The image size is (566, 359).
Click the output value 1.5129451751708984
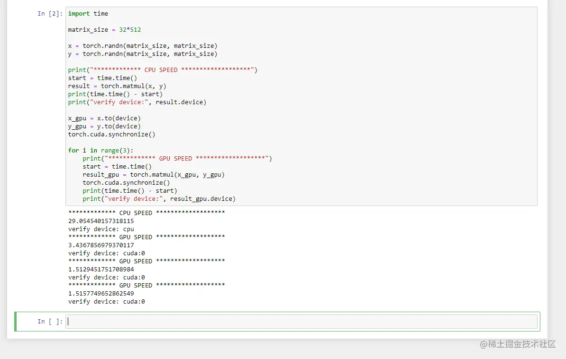point(101,269)
